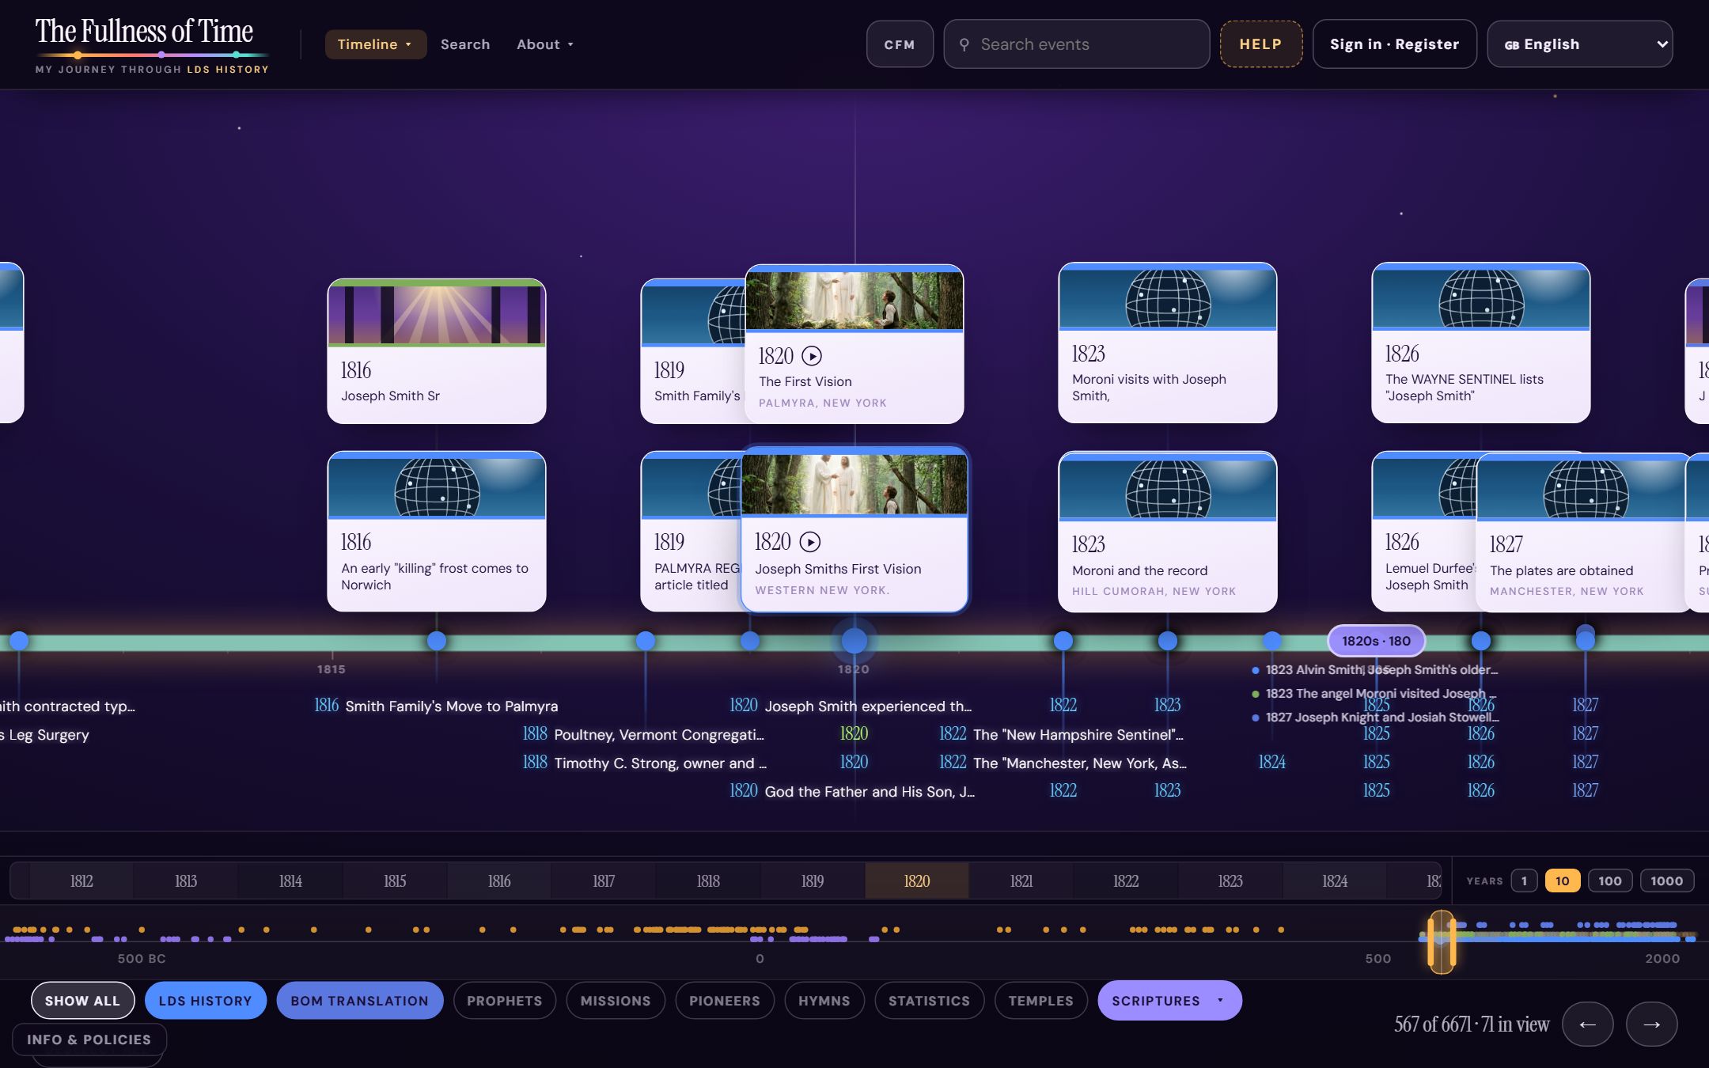
Task: Click the large 1820 timeline marker dot
Action: point(854,641)
